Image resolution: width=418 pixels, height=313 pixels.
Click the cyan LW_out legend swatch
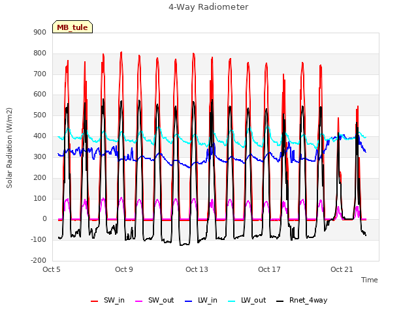point(232,301)
